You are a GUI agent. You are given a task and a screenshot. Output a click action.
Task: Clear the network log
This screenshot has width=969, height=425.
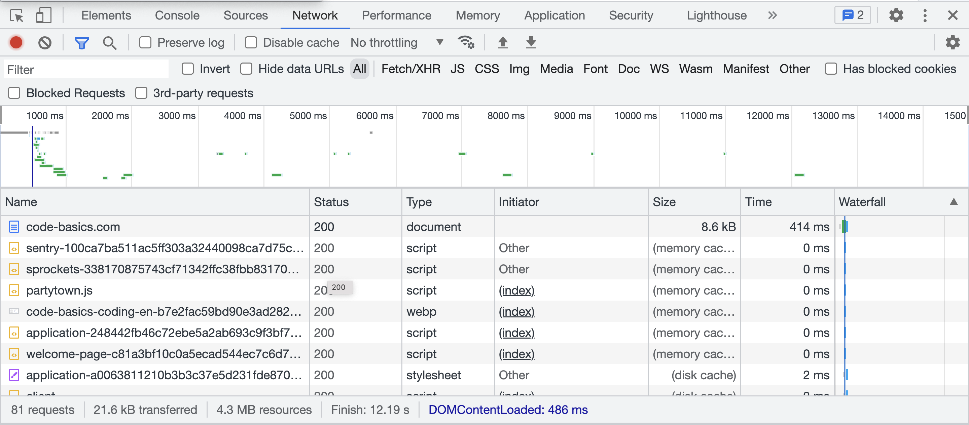pyautogui.click(x=45, y=42)
